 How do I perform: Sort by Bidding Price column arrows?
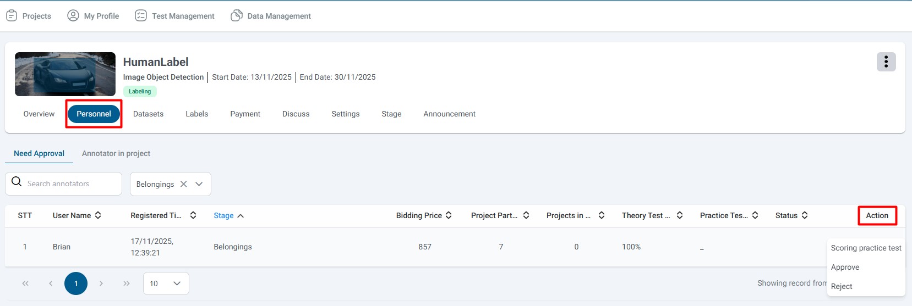pos(449,215)
